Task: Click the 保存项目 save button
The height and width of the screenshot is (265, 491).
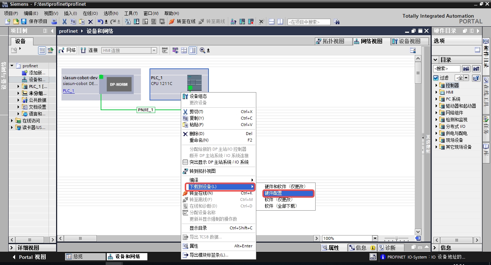Action: coord(34,22)
